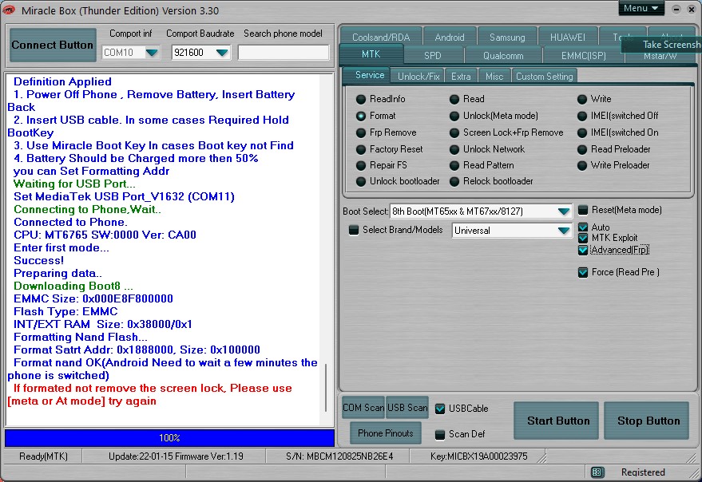Image resolution: width=702 pixels, height=482 pixels.
Task: Enable the Select Brand/Models checkbox
Action: point(354,230)
